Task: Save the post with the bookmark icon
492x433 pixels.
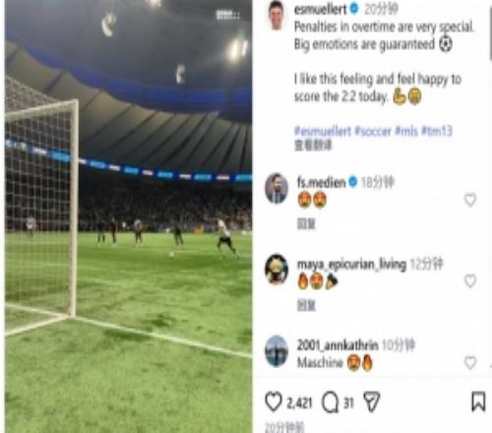Action: 478,402
